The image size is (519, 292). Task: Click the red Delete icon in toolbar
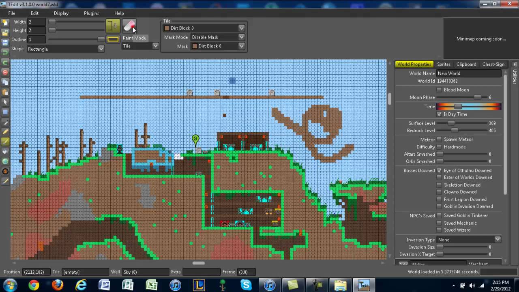coord(5,72)
